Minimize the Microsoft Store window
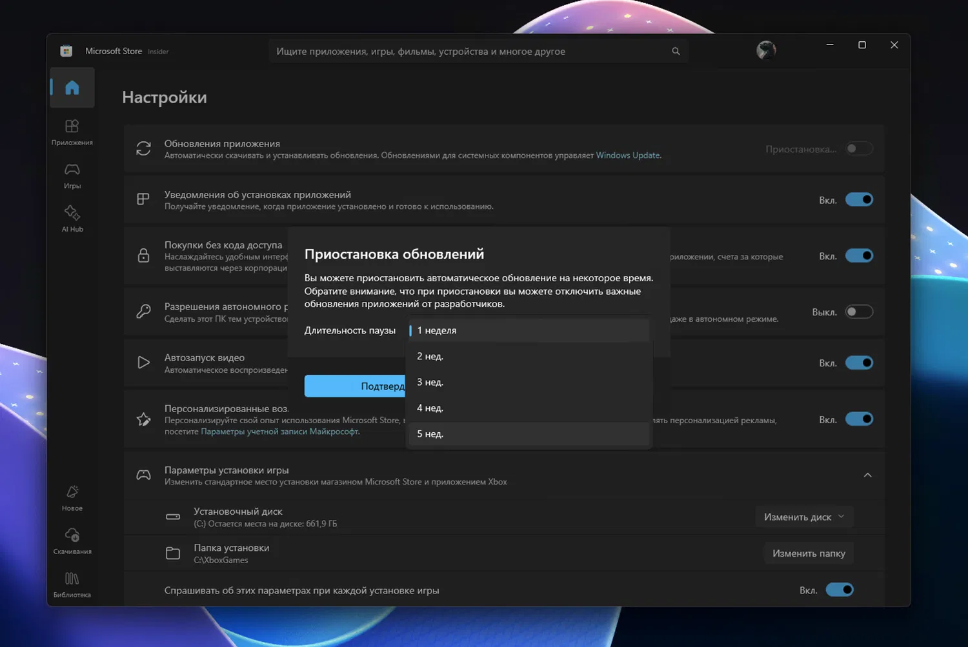This screenshot has height=647, width=968. pos(830,45)
